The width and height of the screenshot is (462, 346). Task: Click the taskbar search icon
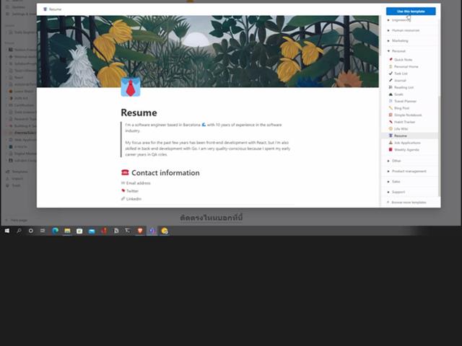point(19,231)
